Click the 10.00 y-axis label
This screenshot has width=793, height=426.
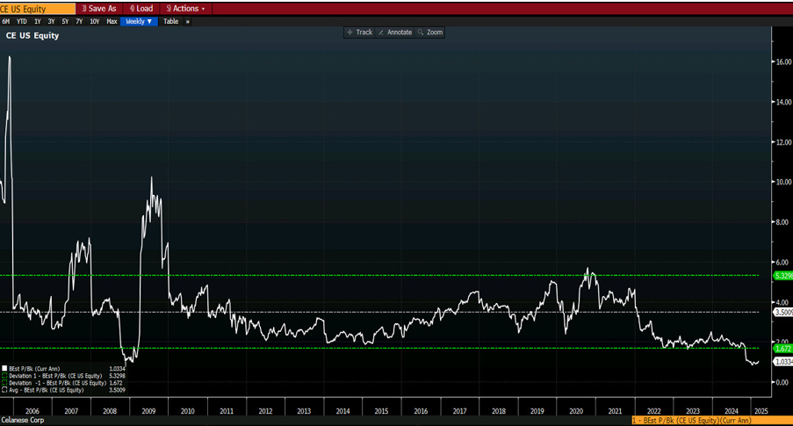[x=784, y=182]
